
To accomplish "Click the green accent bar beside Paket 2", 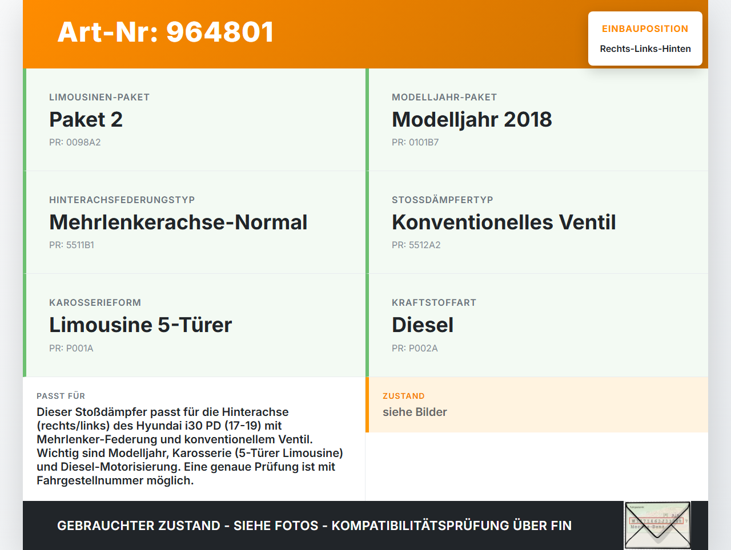I will click(x=23, y=120).
